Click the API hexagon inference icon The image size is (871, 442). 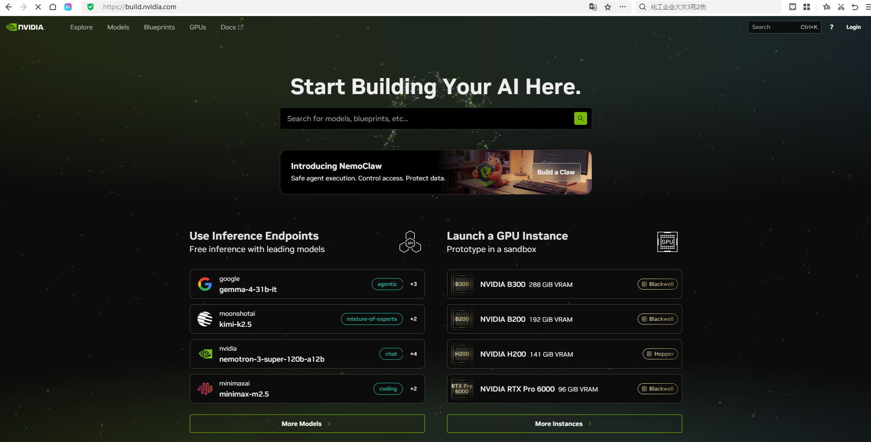pyautogui.click(x=410, y=242)
